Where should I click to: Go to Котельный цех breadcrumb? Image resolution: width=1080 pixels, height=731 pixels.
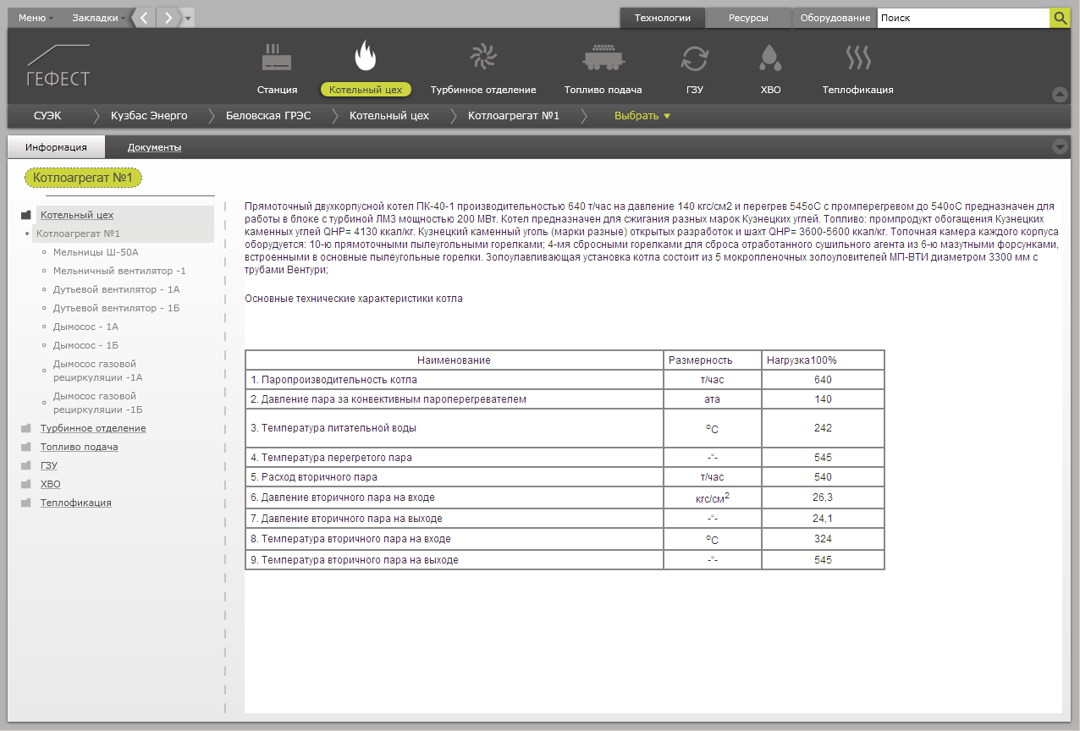click(x=389, y=116)
